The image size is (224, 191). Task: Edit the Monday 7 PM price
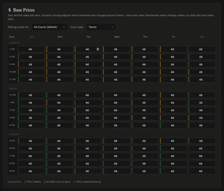click(60, 156)
